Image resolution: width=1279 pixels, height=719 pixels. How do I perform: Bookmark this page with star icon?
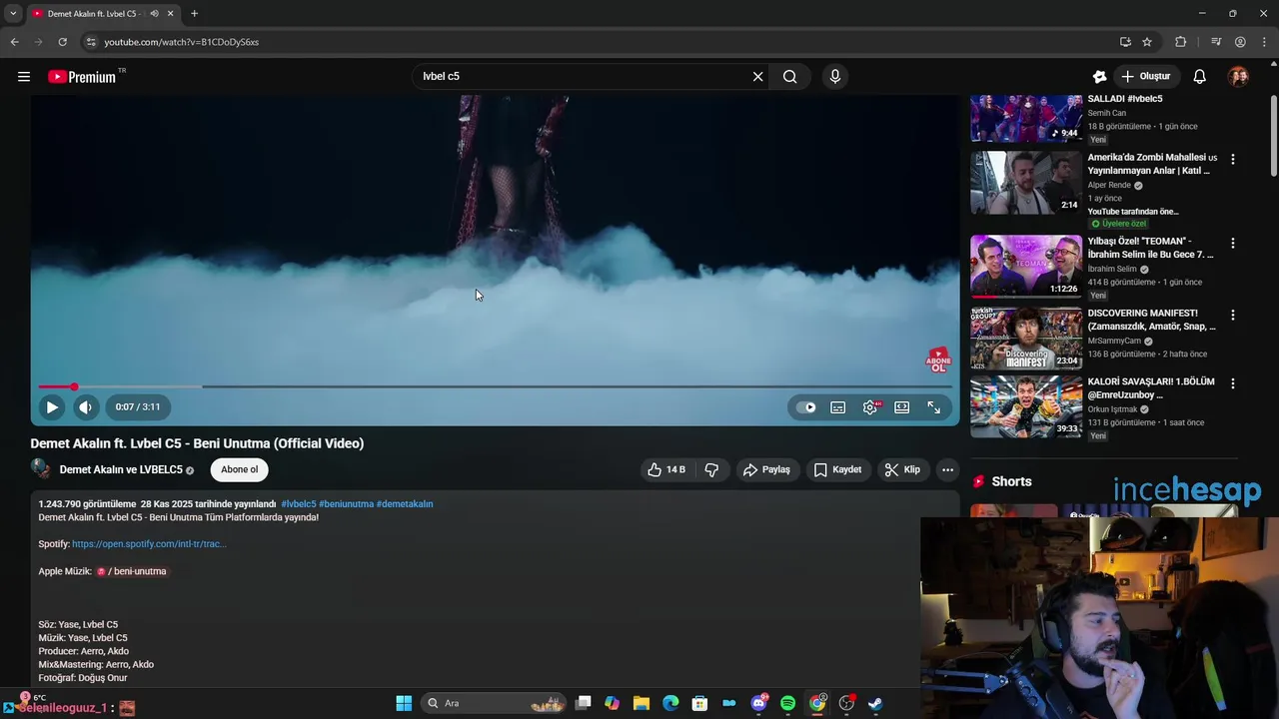click(1147, 42)
